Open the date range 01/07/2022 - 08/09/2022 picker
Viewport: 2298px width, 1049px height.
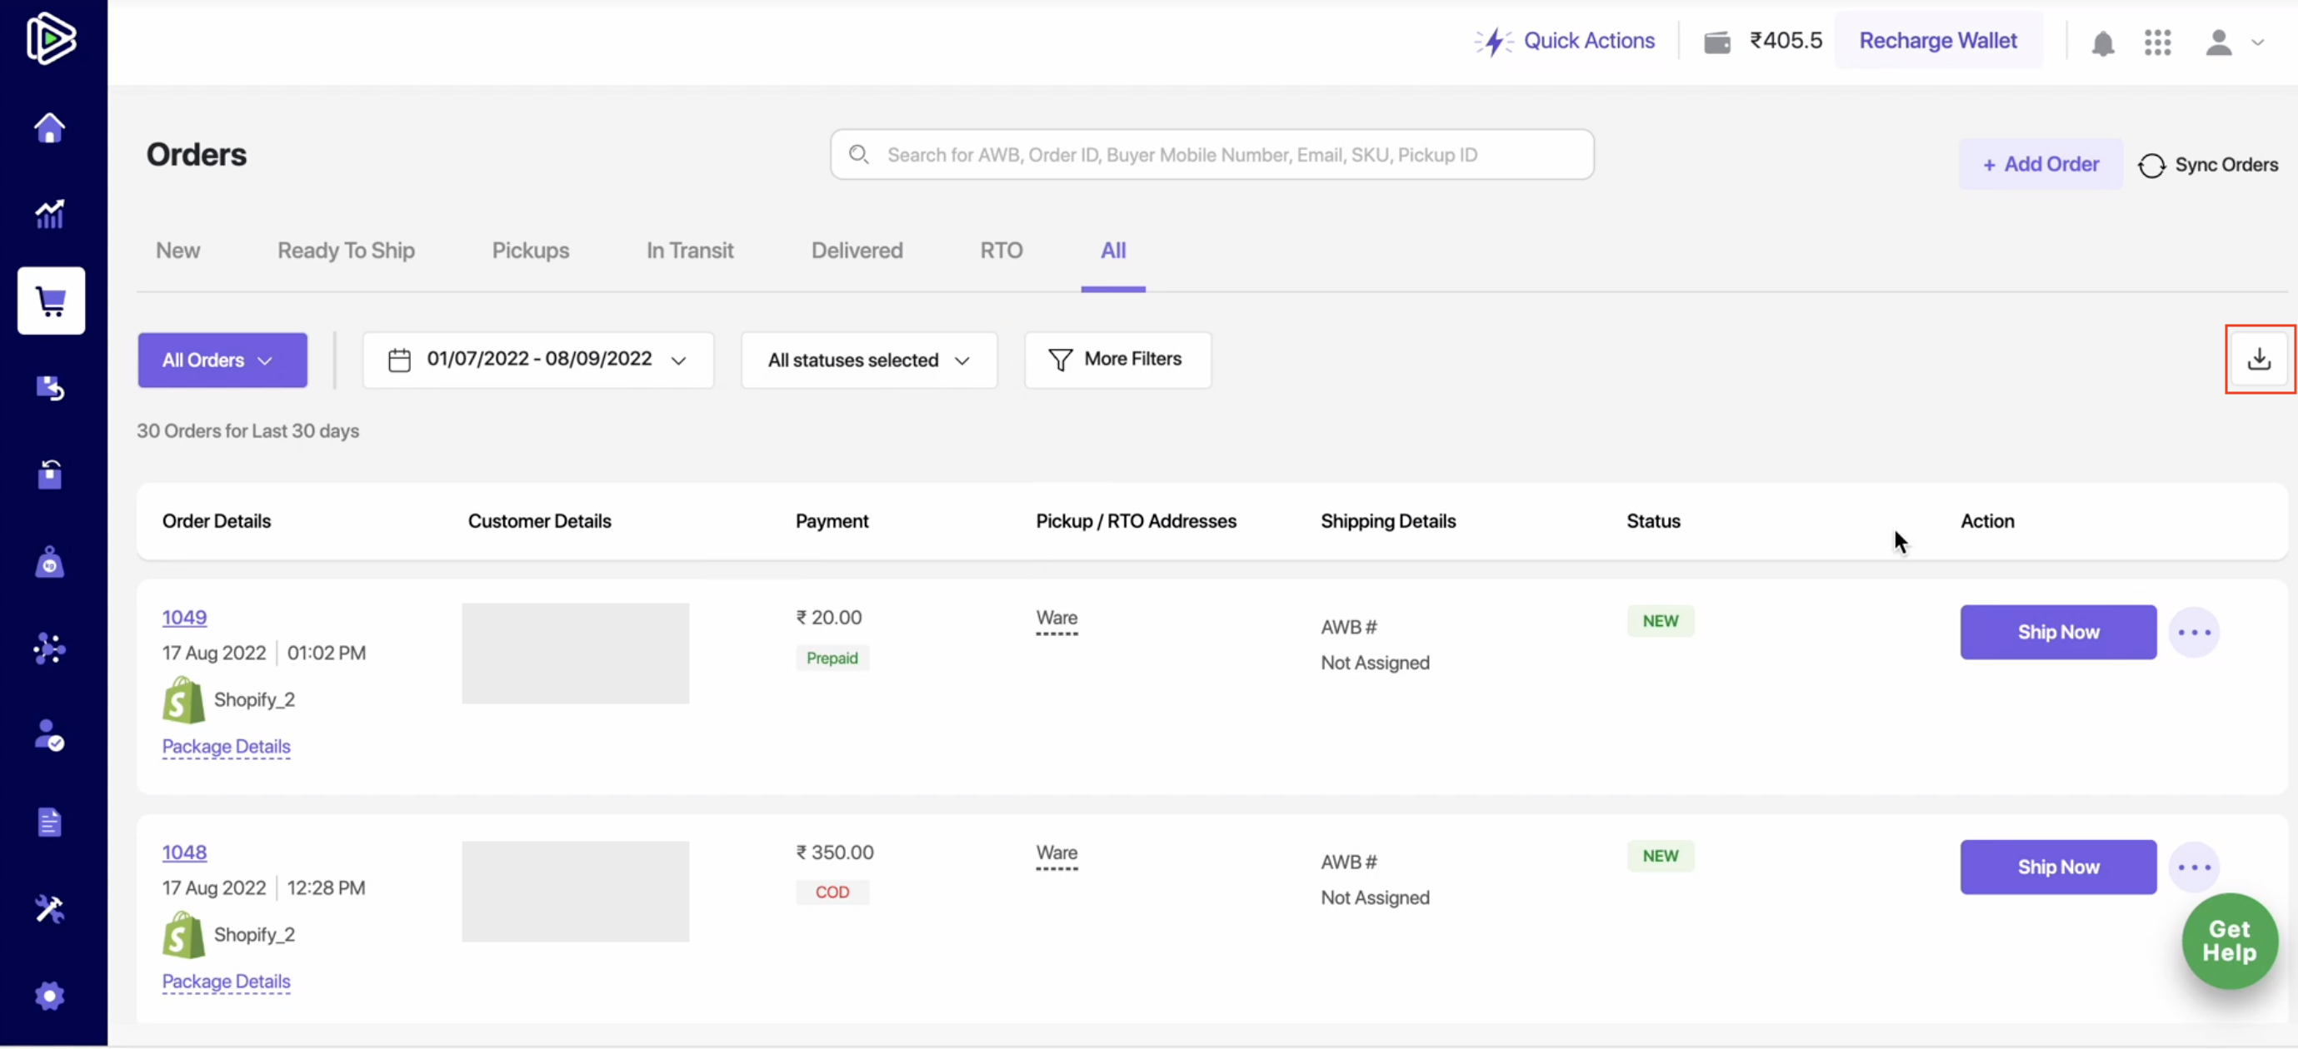click(x=538, y=360)
